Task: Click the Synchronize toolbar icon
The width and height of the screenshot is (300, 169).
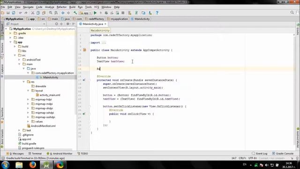Action: [x=14, y=13]
